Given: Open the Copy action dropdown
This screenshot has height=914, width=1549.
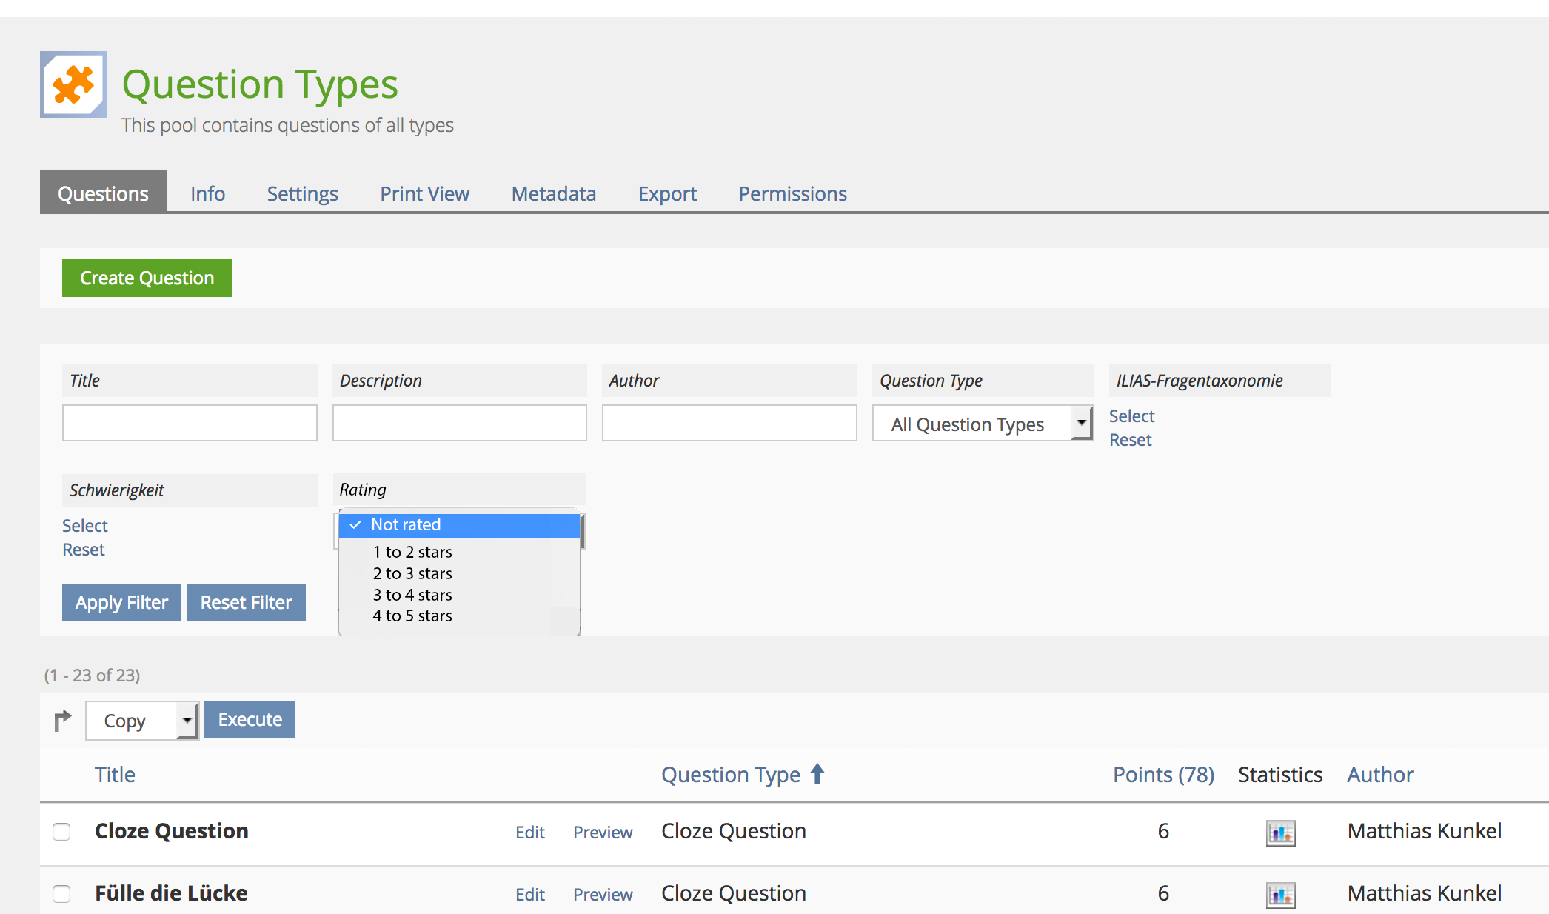Looking at the screenshot, I should (142, 721).
